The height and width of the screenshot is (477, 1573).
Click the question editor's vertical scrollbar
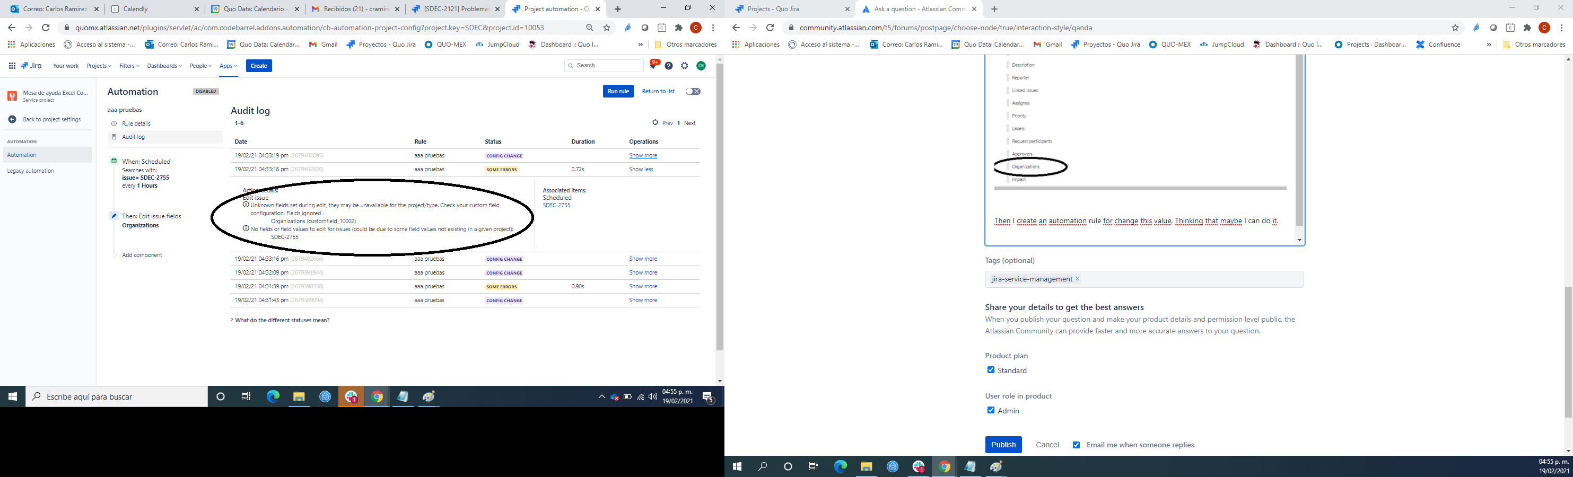point(1299,140)
